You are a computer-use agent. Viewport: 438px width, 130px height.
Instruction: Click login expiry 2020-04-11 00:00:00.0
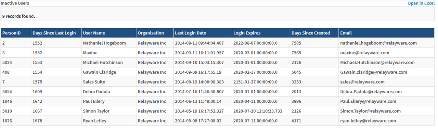tap(255, 101)
